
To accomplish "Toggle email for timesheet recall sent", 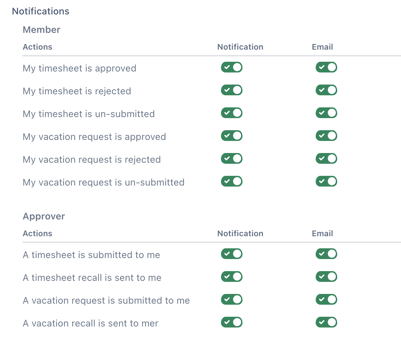I will (326, 277).
